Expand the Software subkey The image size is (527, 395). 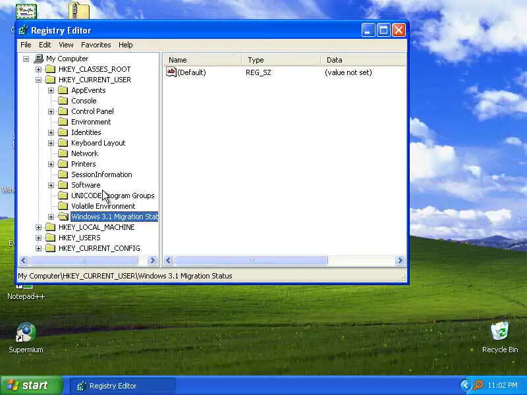51,185
